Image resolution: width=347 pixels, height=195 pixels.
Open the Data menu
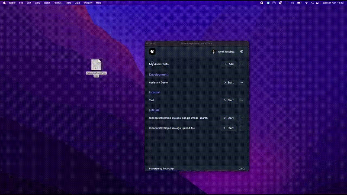tap(77, 3)
